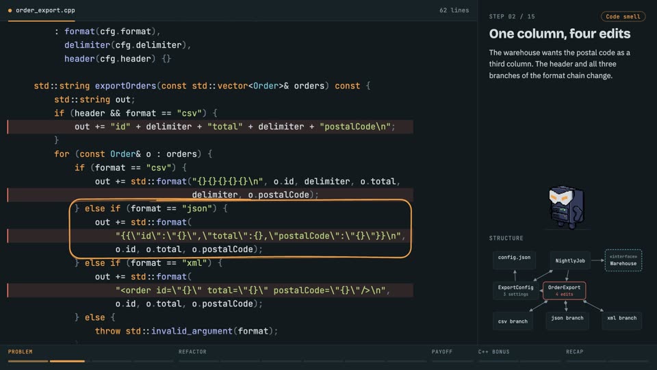Click the first progress segment under PROBLEM

(x=28, y=361)
